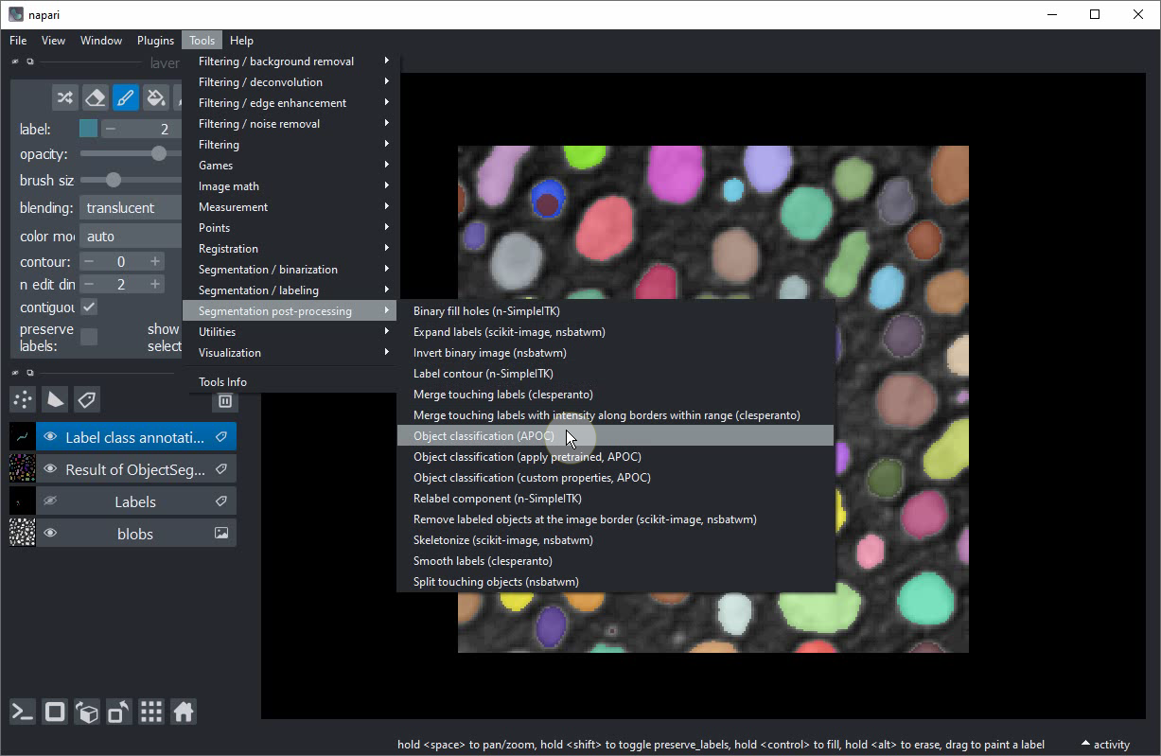Select Object classification (APOC)
The height and width of the screenshot is (756, 1161).
(484, 435)
